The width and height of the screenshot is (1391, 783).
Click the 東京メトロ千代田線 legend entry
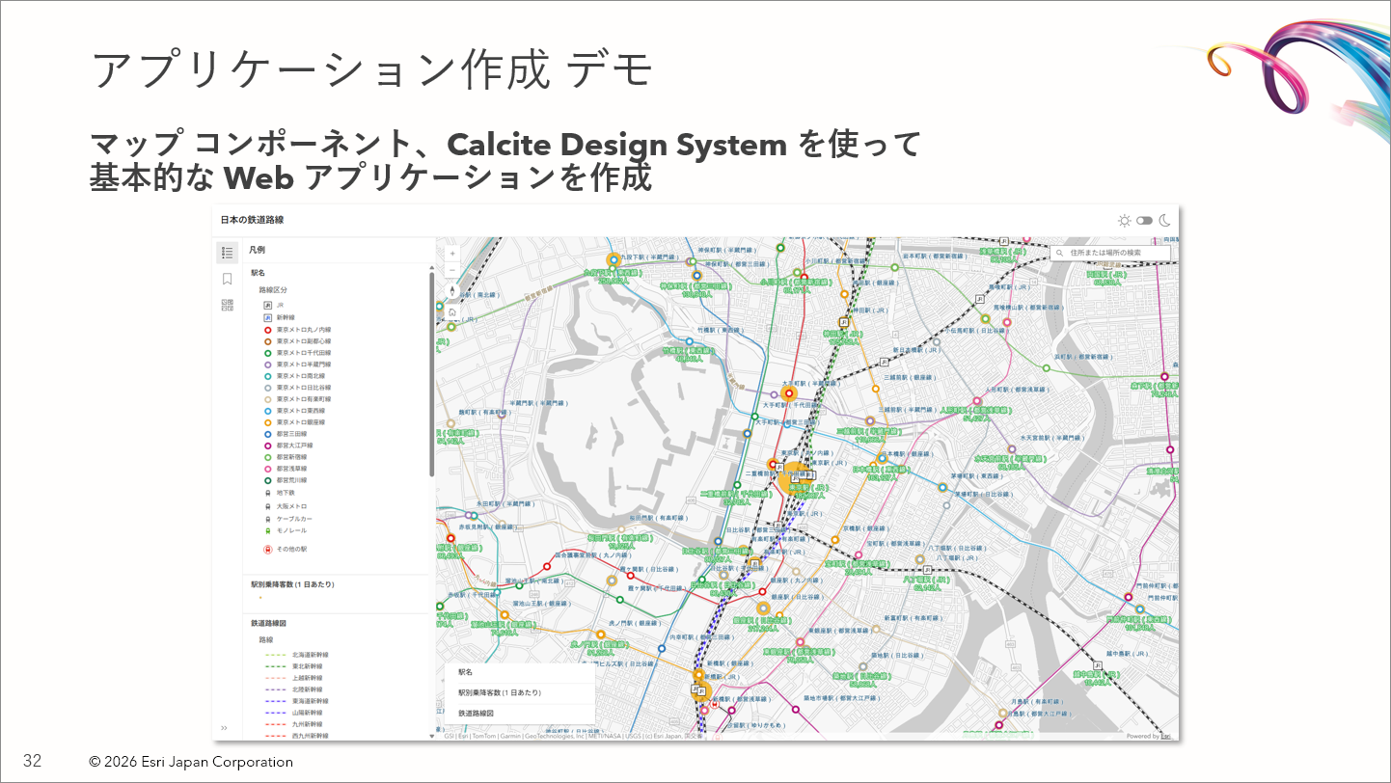[x=297, y=353]
